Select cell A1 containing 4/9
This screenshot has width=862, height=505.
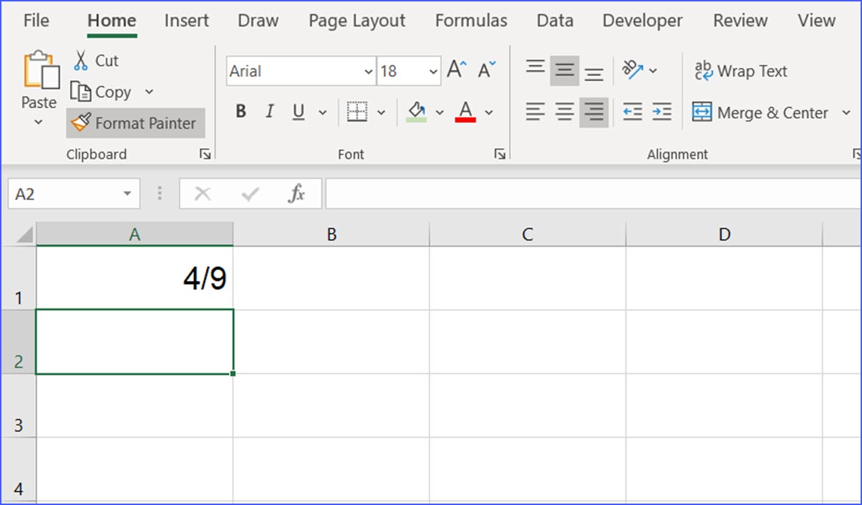(135, 278)
